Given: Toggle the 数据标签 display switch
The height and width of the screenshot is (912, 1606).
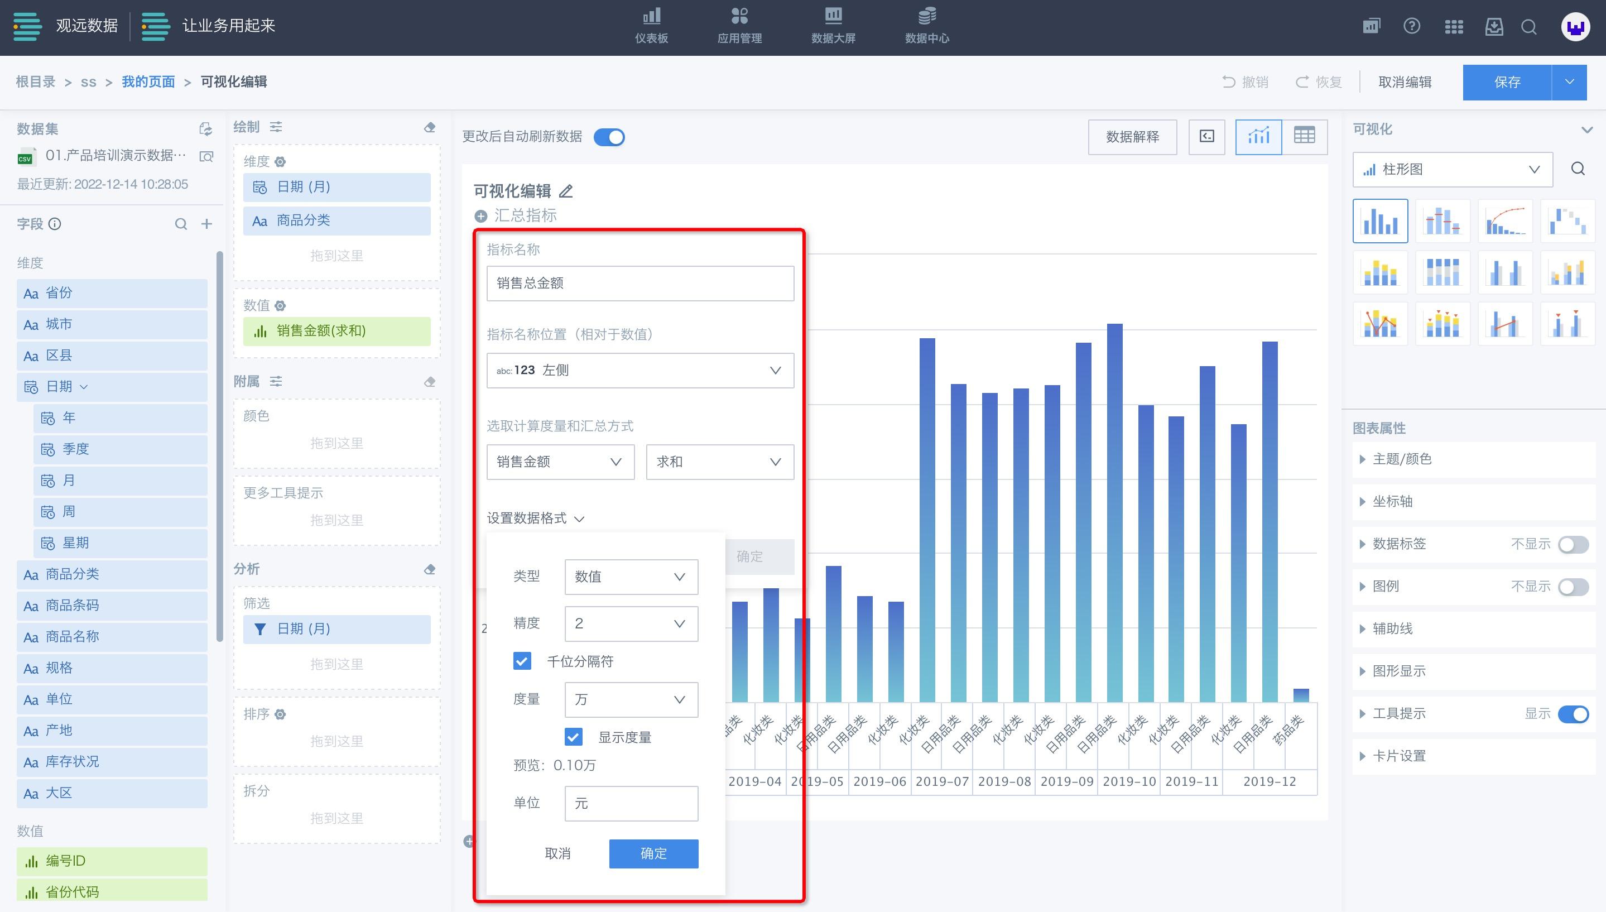Looking at the screenshot, I should (x=1573, y=544).
